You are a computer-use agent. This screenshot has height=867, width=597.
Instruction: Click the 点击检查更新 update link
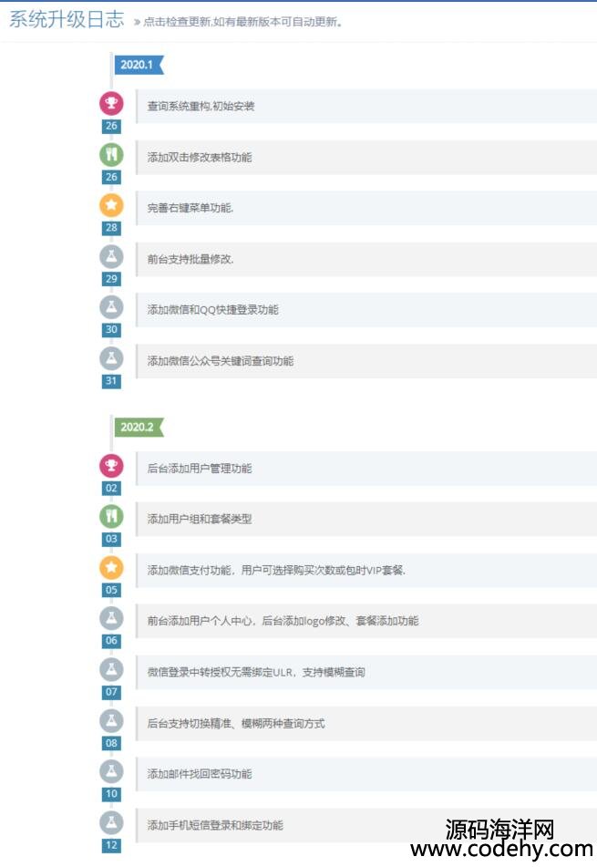tap(242, 22)
